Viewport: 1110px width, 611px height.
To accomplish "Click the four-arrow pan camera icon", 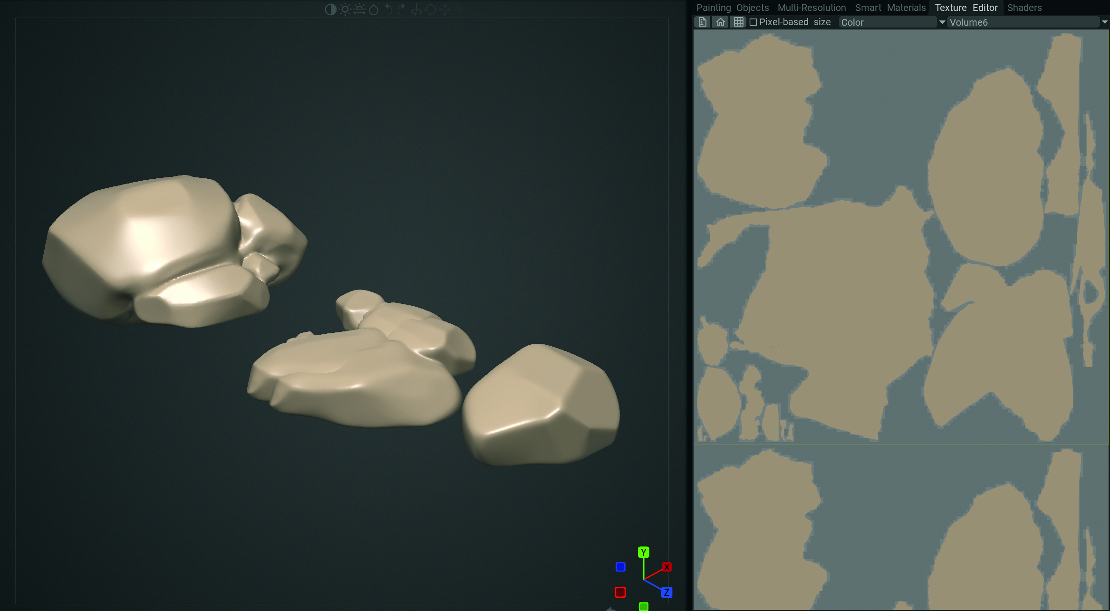I will pyautogui.click(x=445, y=10).
